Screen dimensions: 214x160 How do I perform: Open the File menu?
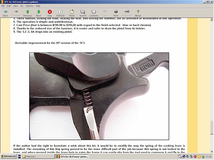(3, 6)
